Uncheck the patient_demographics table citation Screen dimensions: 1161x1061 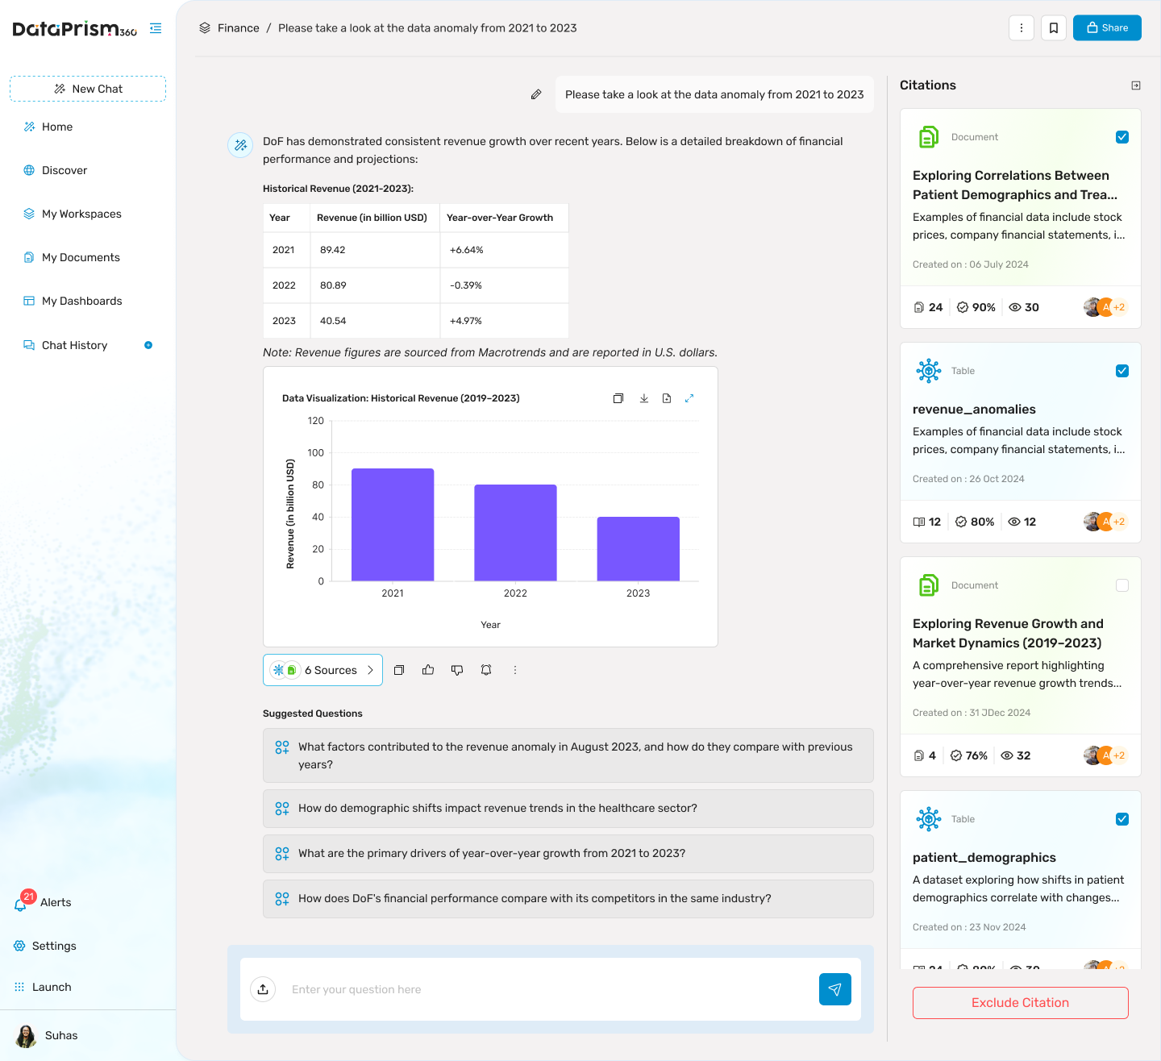[x=1122, y=819]
